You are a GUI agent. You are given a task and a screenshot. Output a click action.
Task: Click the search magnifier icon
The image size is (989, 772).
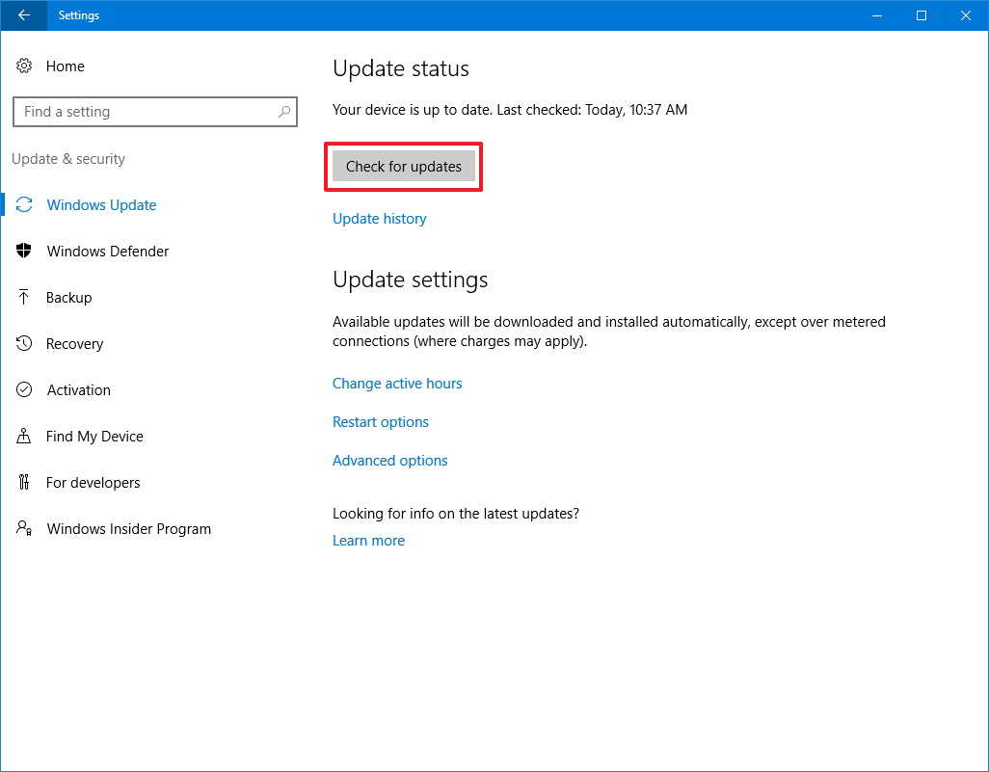pos(284,112)
